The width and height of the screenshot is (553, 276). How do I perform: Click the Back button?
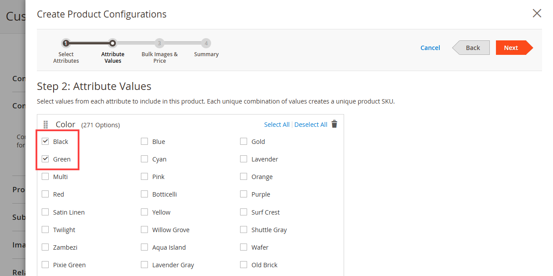[472, 48]
